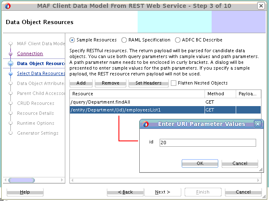Viewport: 269px width, 201px height.
Task: Click the Parent Child Accessors step
Action: click(x=41, y=93)
